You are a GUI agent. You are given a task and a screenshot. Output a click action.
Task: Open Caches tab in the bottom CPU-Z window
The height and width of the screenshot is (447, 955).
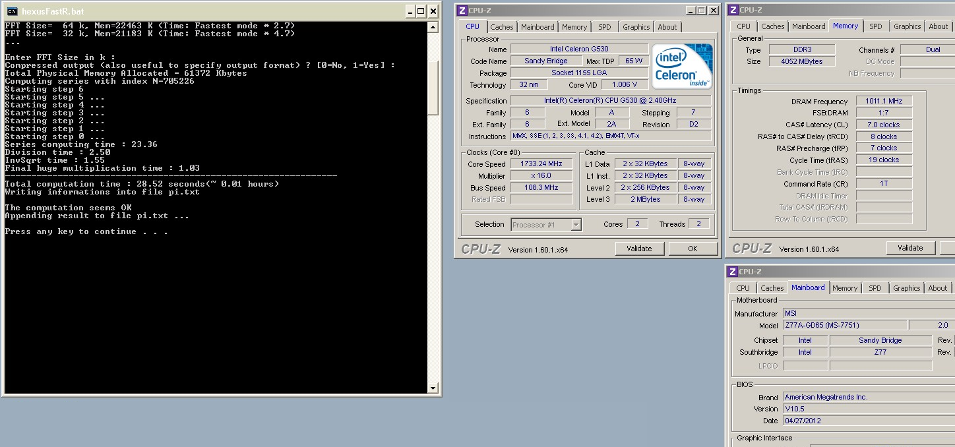pos(772,288)
